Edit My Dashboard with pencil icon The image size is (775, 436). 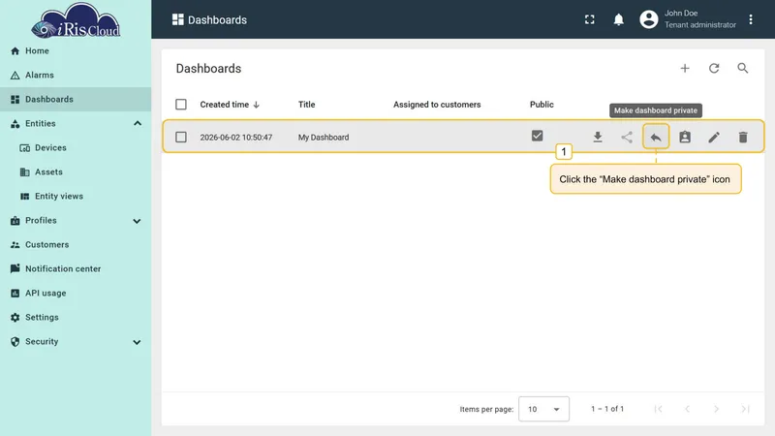pyautogui.click(x=714, y=137)
